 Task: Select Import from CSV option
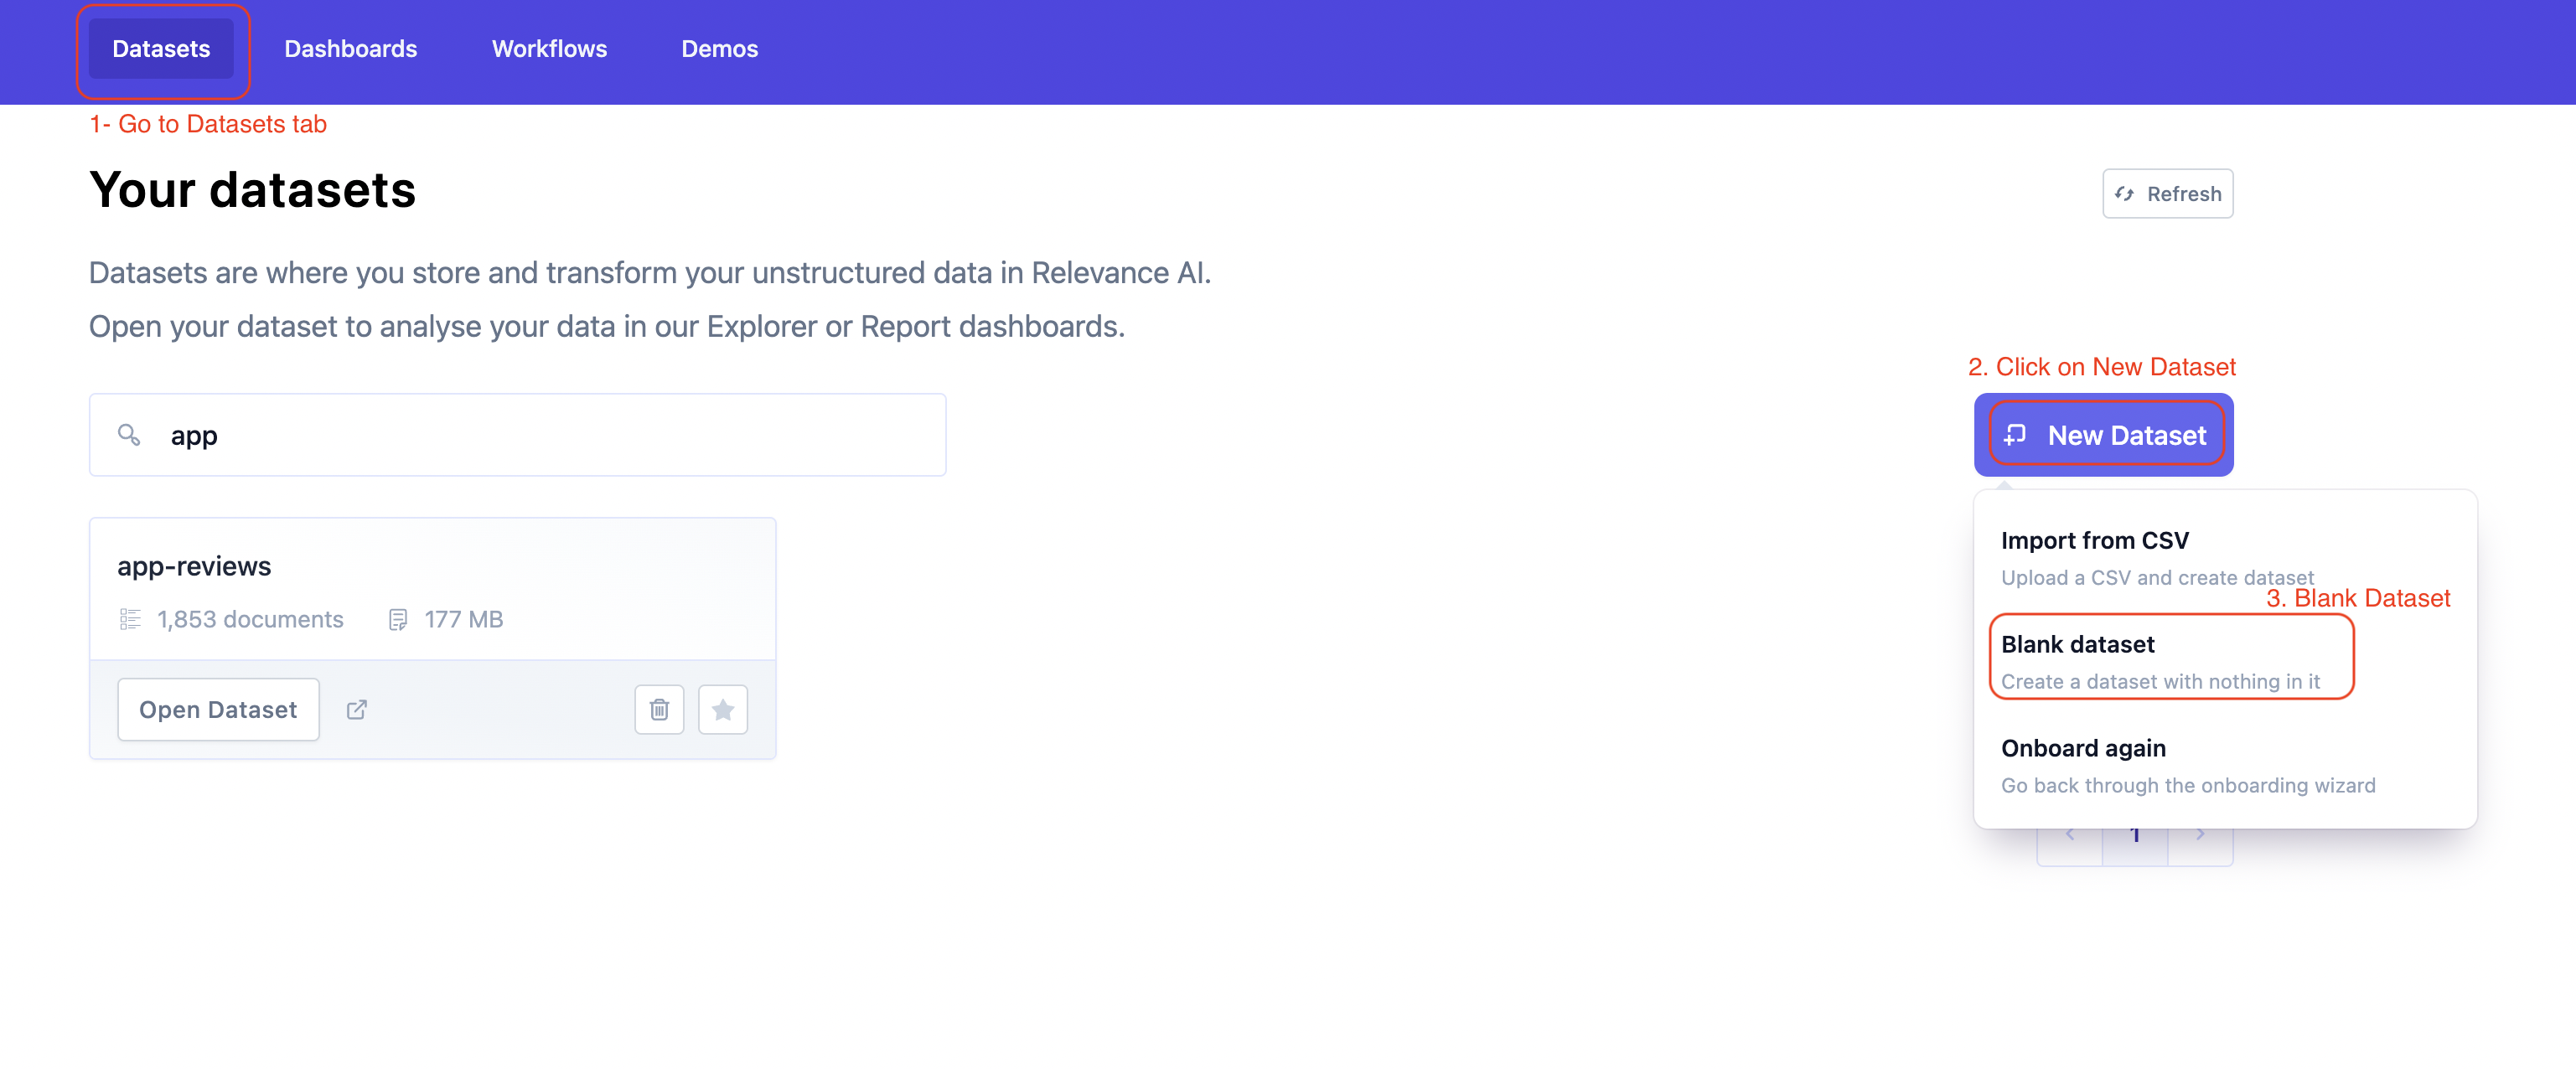(2156, 557)
